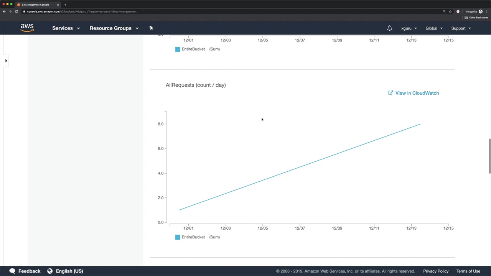Open the Terms of Use link
Image resolution: width=491 pixels, height=276 pixels.
coord(468,271)
